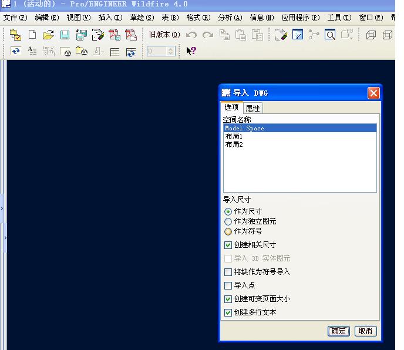Open the 窗口(W) menu

371,18
